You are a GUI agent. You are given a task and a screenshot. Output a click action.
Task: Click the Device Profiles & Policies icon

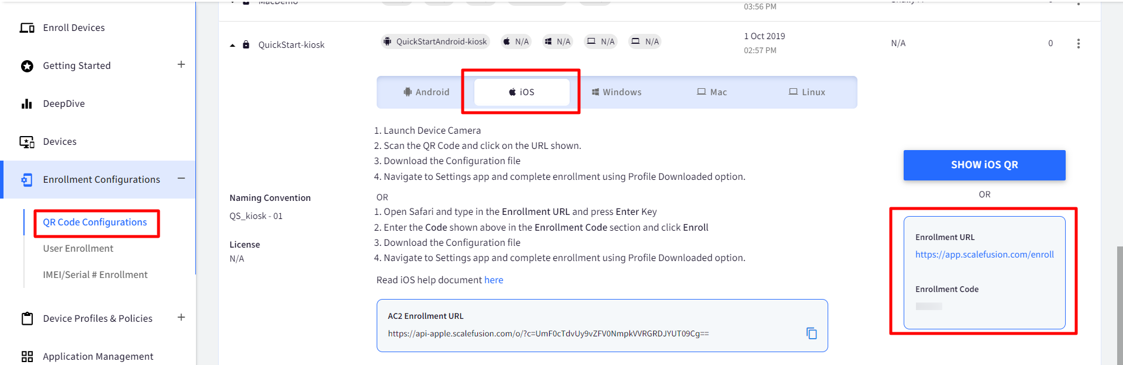(x=27, y=318)
